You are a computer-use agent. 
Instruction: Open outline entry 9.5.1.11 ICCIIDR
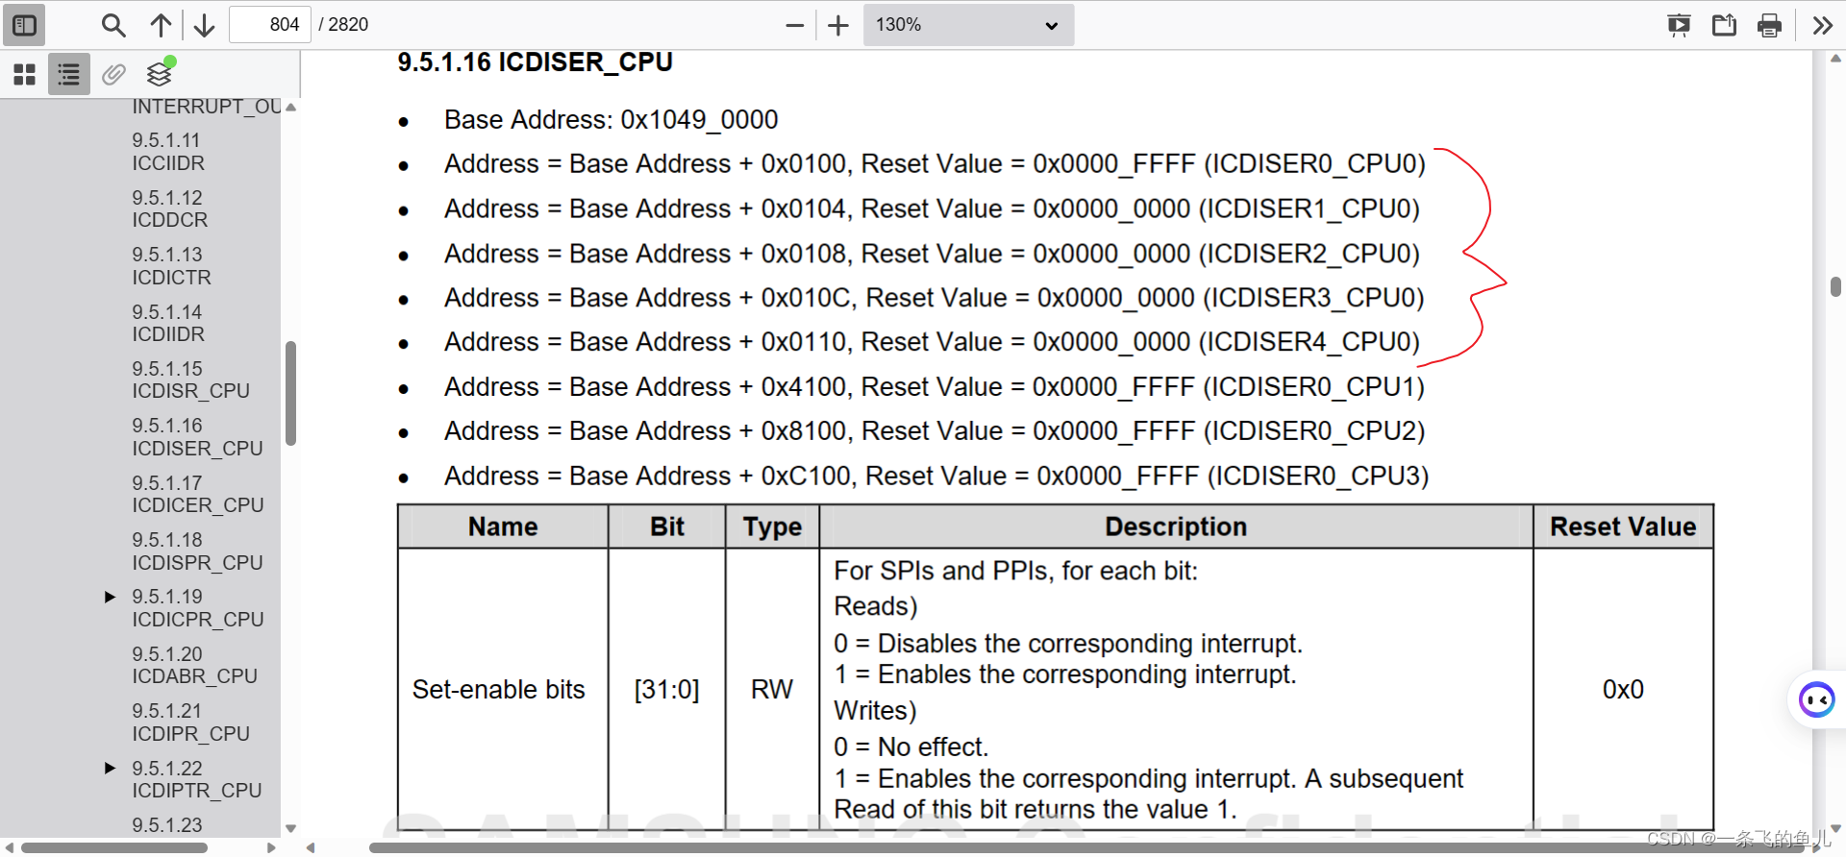pos(168,152)
